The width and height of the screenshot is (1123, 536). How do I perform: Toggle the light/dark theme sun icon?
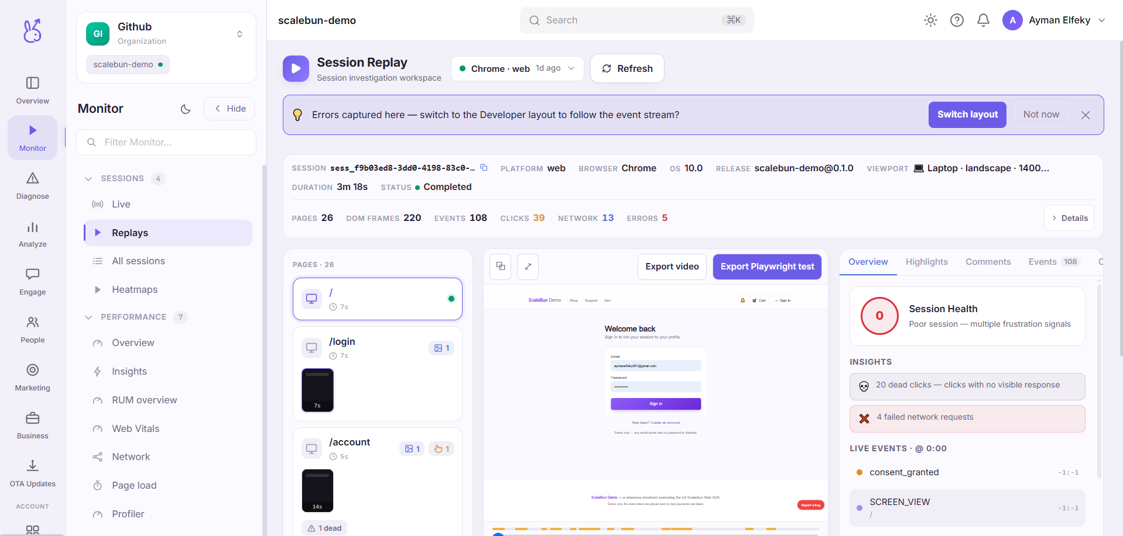pyautogui.click(x=930, y=20)
